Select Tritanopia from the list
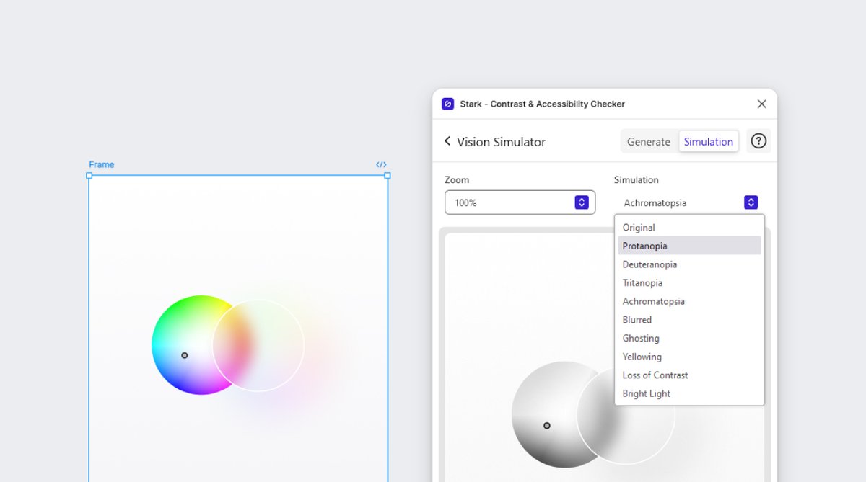 pos(689,283)
